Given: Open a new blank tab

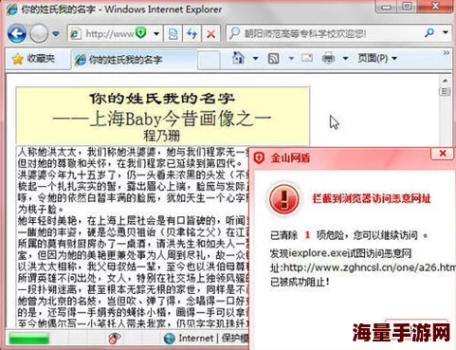Looking at the screenshot, I should pos(209,60).
